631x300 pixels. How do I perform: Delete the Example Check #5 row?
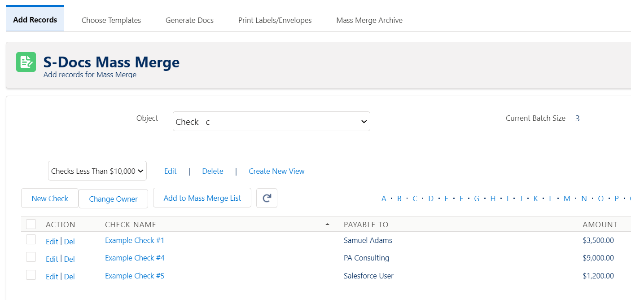click(x=69, y=277)
